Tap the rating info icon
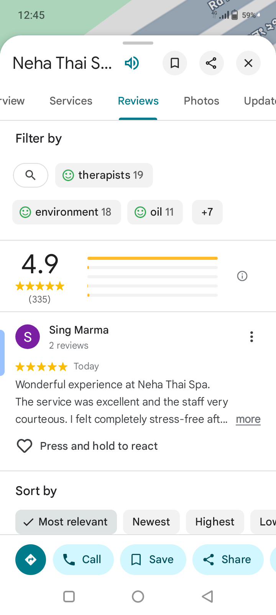Image resolution: width=276 pixels, height=615 pixels. (242, 276)
